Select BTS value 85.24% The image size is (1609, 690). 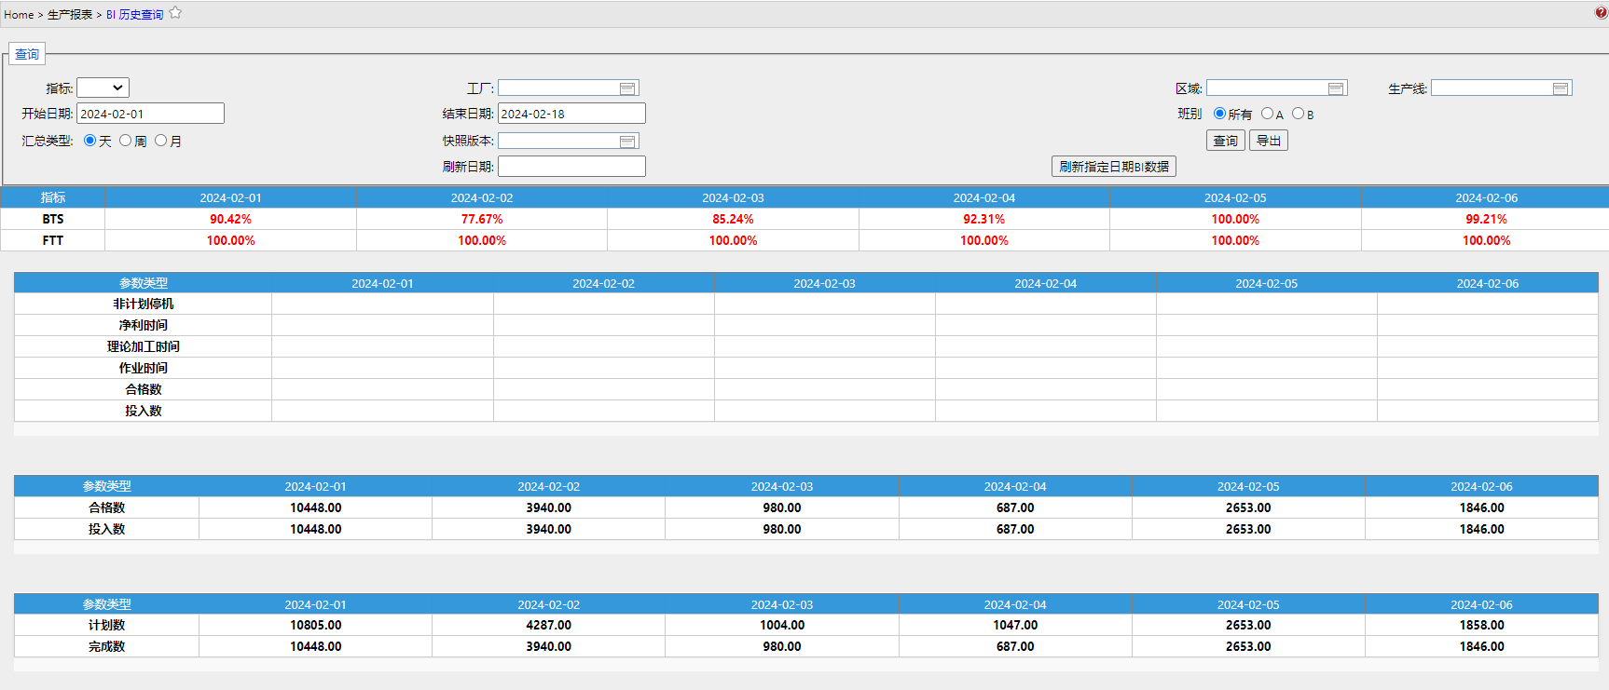pyautogui.click(x=733, y=220)
